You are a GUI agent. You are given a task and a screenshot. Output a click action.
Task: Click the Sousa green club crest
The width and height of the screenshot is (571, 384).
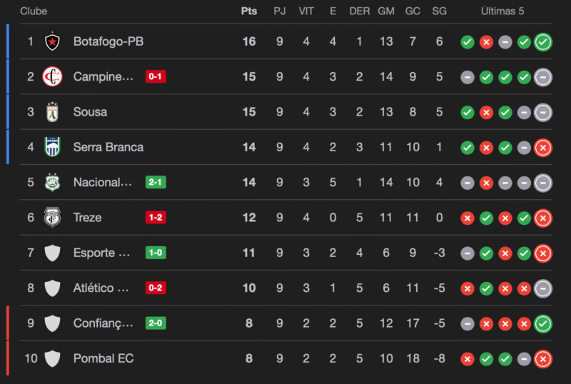(51, 112)
